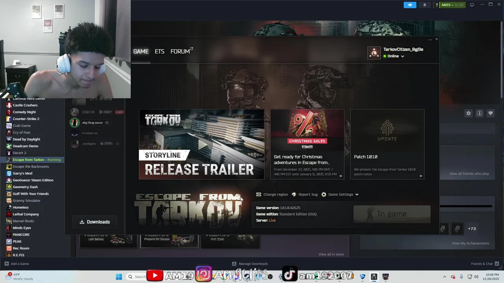Switch to the GAME tab in launcher
Image resolution: width=504 pixels, height=283 pixels.
pos(141,51)
